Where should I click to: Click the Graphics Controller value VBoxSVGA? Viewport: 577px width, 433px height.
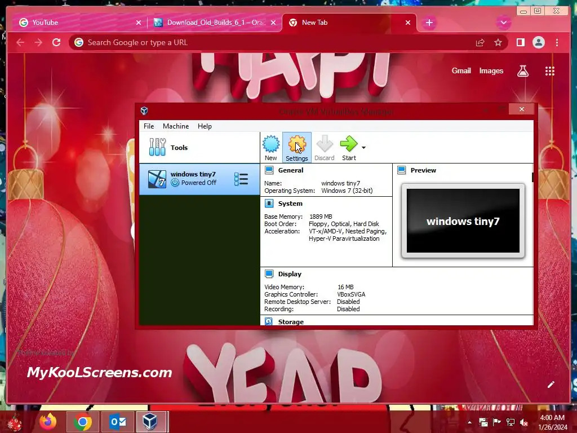click(x=351, y=294)
